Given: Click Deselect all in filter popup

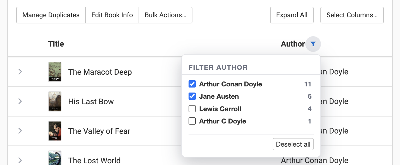Looking at the screenshot, I should click(x=293, y=144).
